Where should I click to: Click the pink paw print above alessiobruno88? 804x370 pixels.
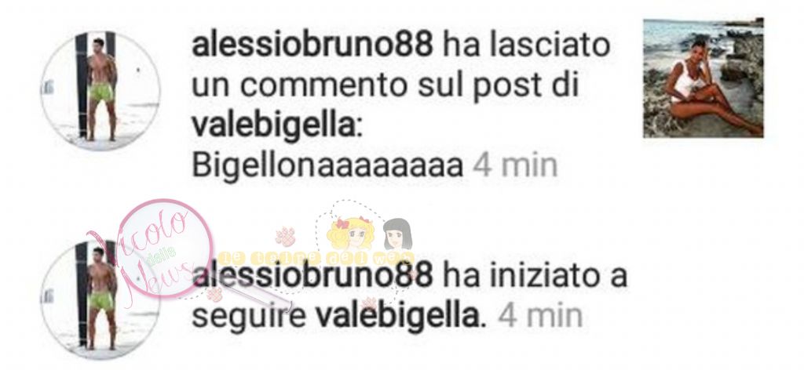pyautogui.click(x=286, y=236)
